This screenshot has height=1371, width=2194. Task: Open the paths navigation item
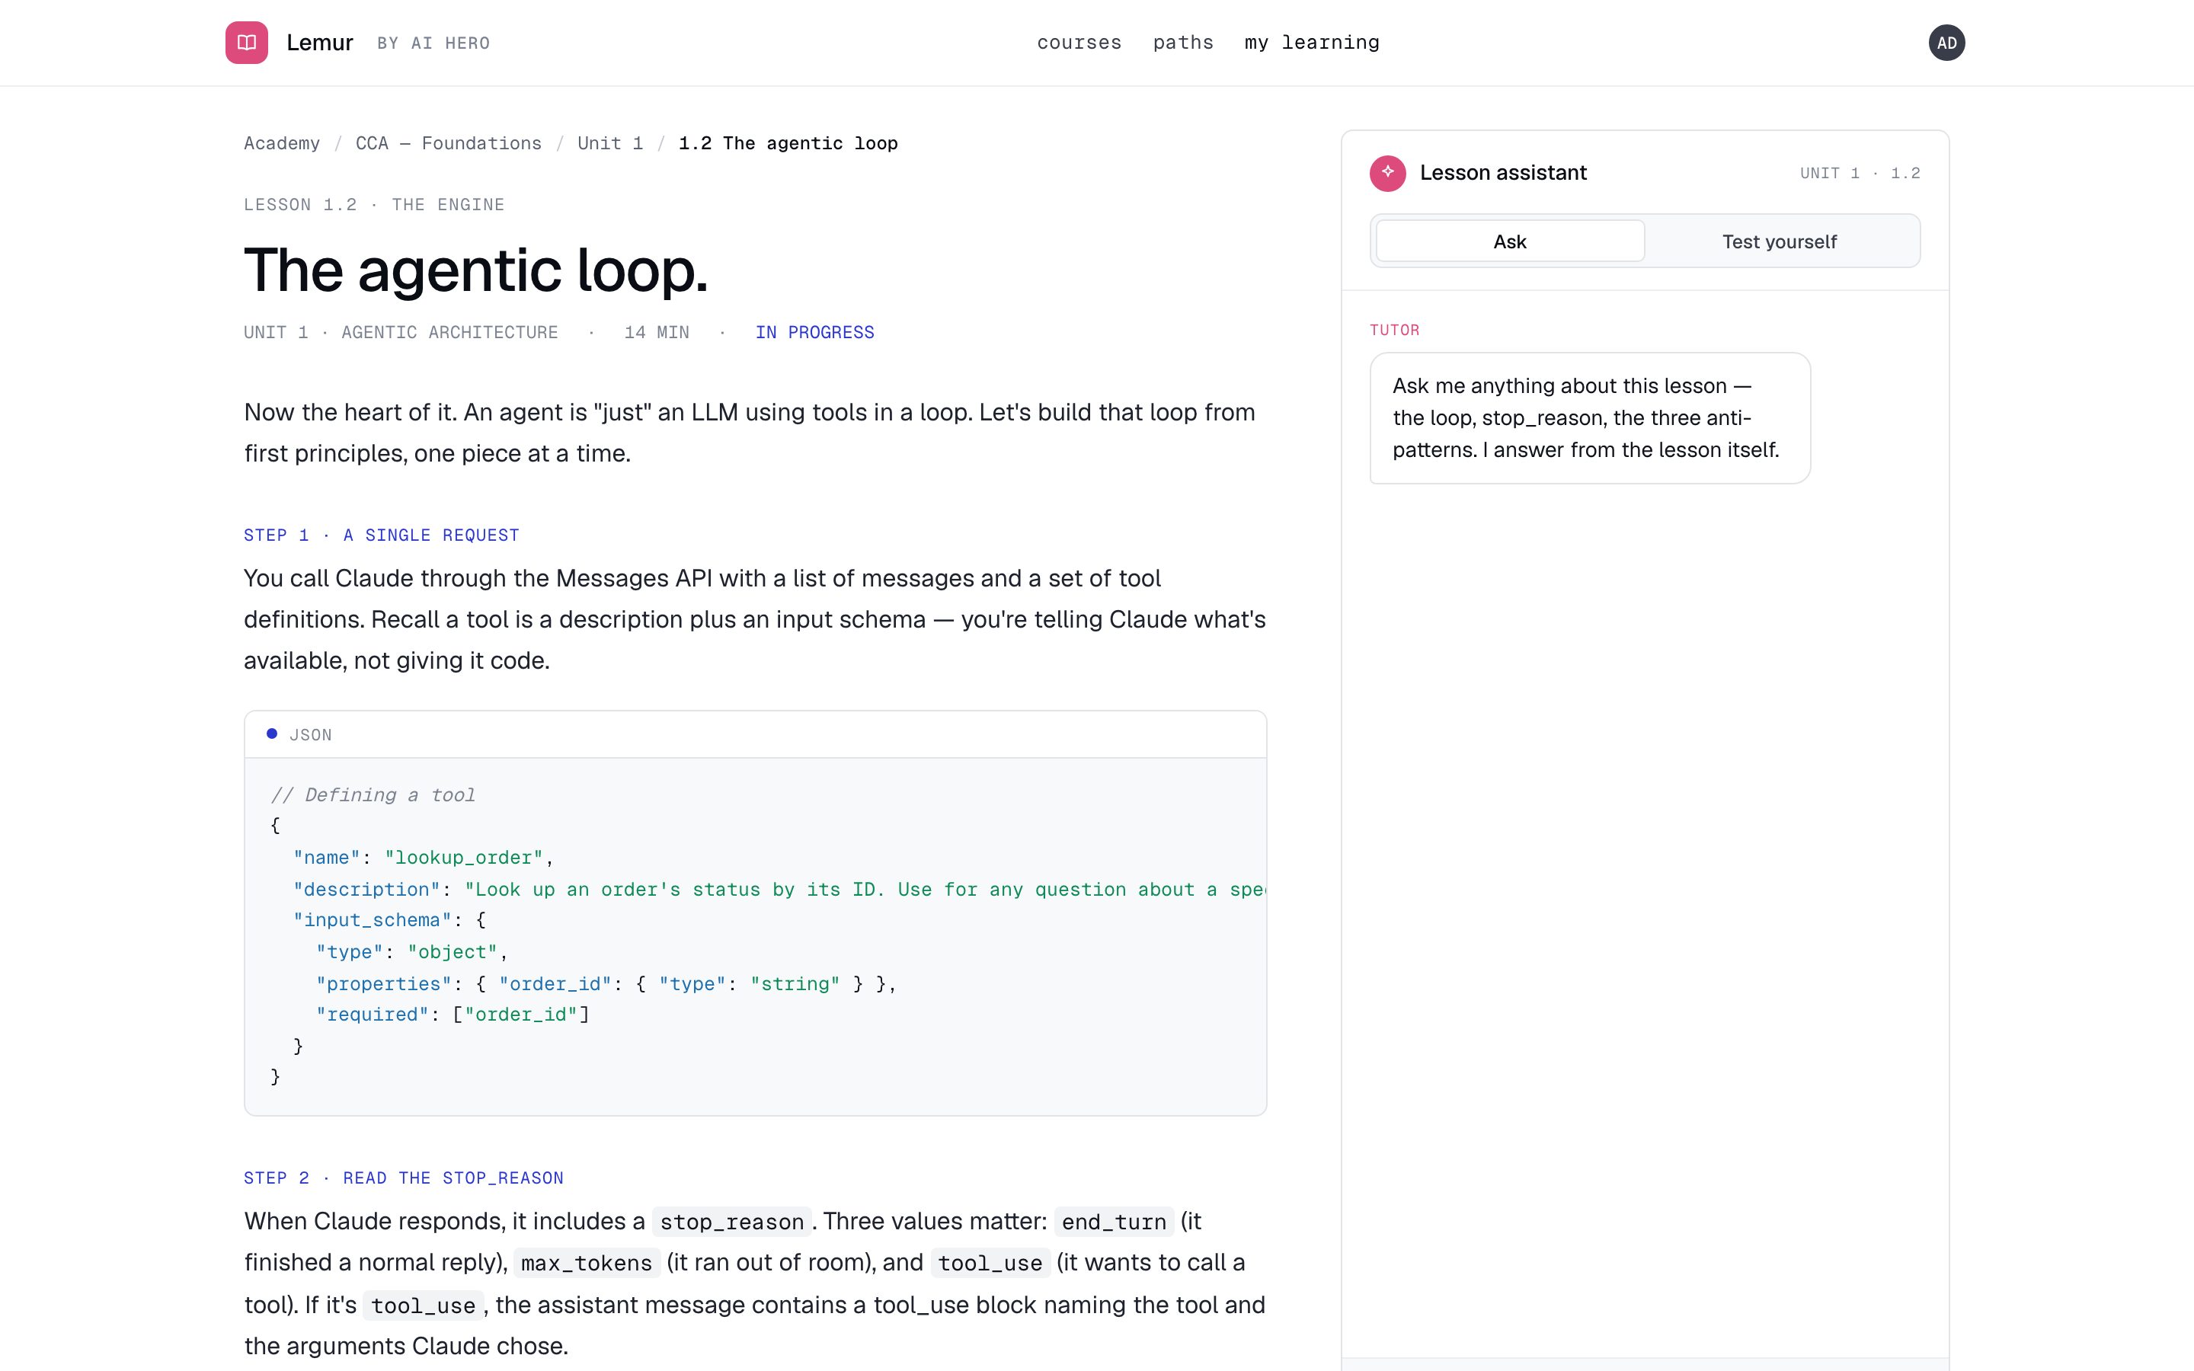pyautogui.click(x=1183, y=43)
